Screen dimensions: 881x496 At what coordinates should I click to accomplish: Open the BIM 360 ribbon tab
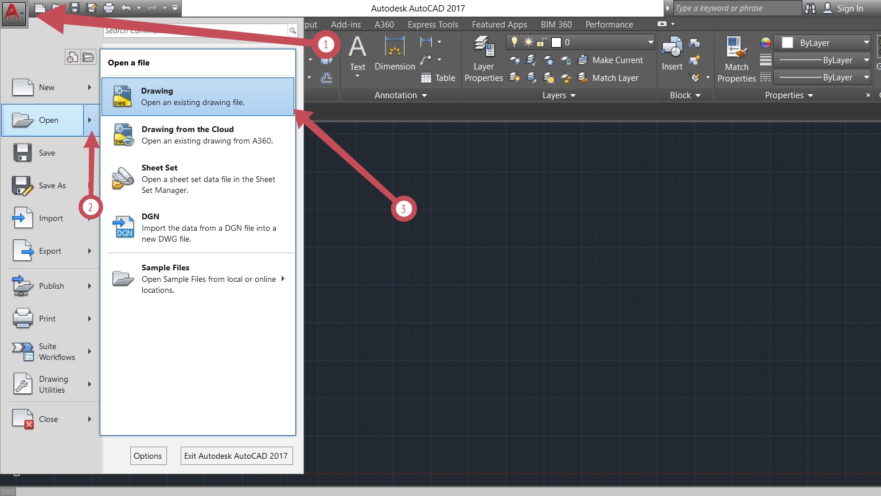click(556, 25)
